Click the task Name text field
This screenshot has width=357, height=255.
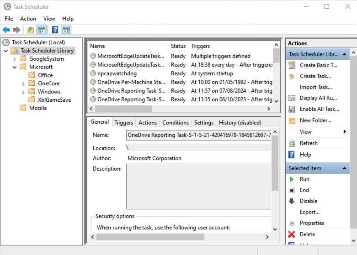coord(198,135)
